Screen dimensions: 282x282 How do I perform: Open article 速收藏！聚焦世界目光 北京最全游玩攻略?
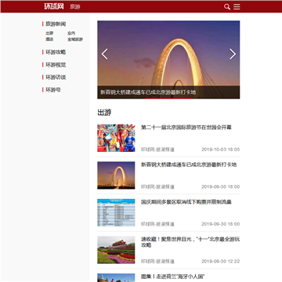pos(190,242)
